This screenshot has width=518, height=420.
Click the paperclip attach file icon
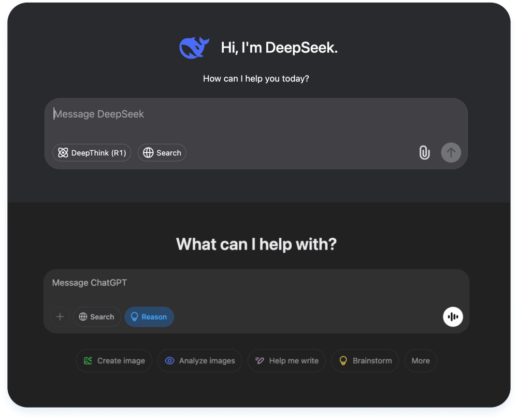pos(424,153)
